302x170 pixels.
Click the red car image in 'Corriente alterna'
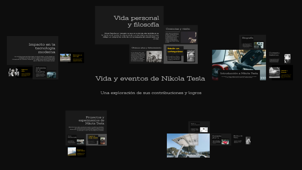click(x=225, y=142)
